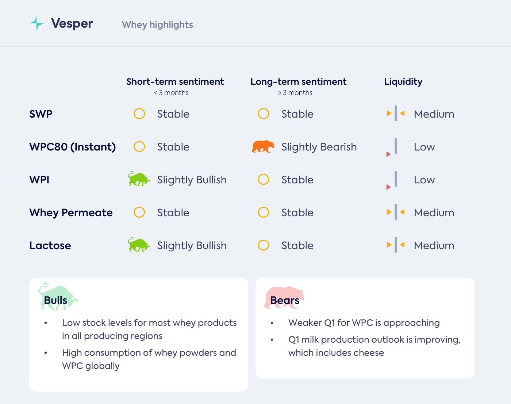
Task: Click the SWP short-term stable circle
Action: [139, 114]
